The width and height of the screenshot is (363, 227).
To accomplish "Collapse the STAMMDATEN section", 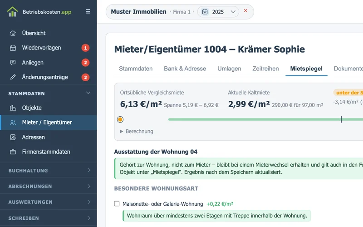I will [x=49, y=94].
